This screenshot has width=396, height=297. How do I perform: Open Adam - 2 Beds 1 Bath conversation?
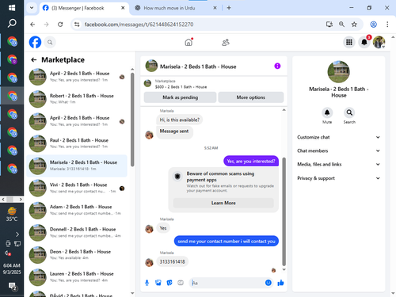(77, 210)
